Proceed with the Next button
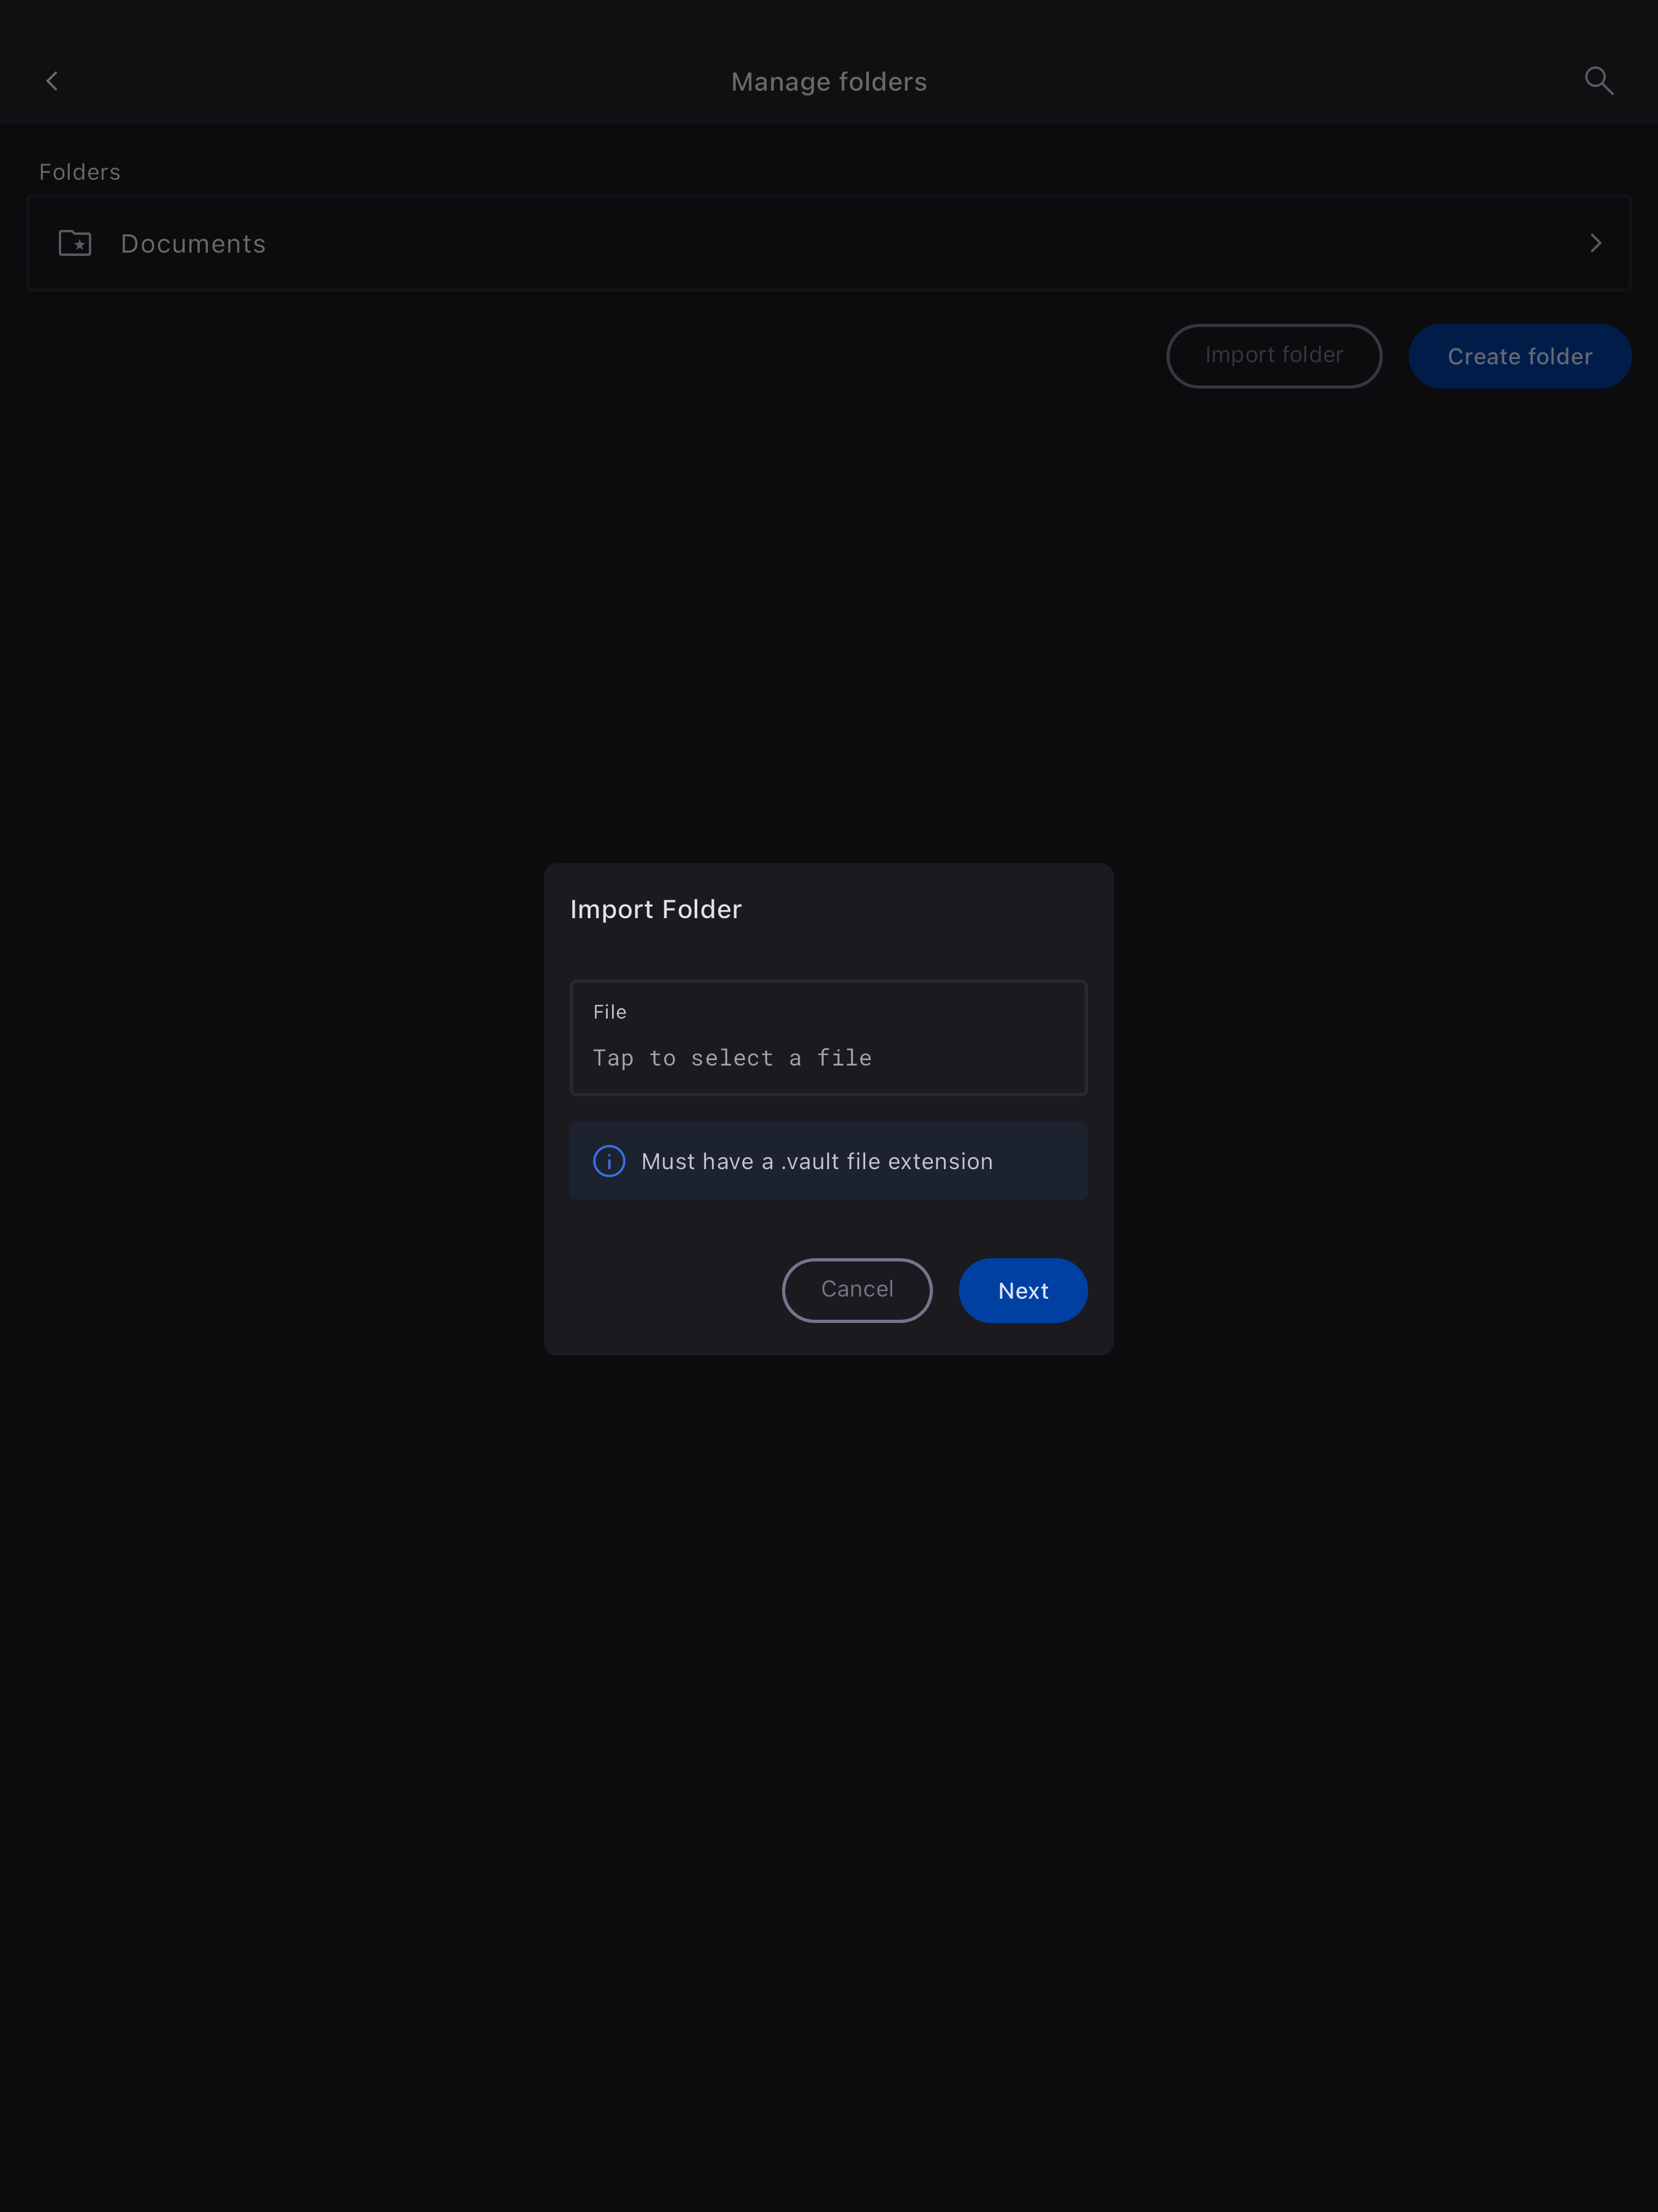1658x2212 pixels. (1023, 1290)
